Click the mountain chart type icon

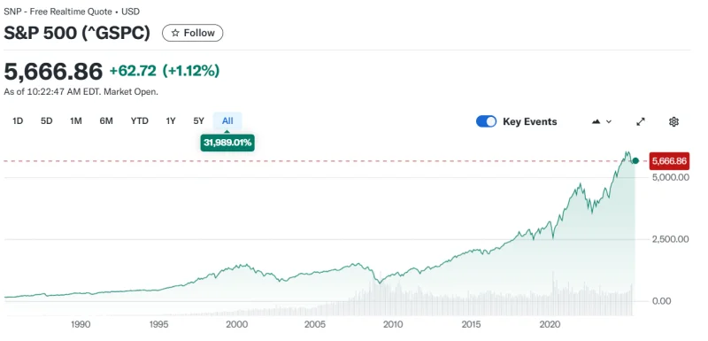[596, 121]
